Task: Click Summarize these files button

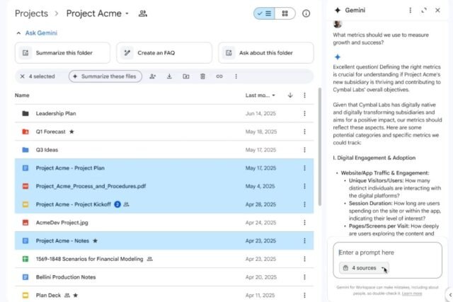Action: pos(105,76)
